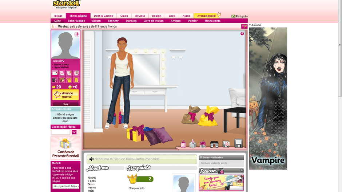Open Livro de visitas submenu item
Image resolution: width=342 pixels, height=192 pixels.
coord(154,21)
